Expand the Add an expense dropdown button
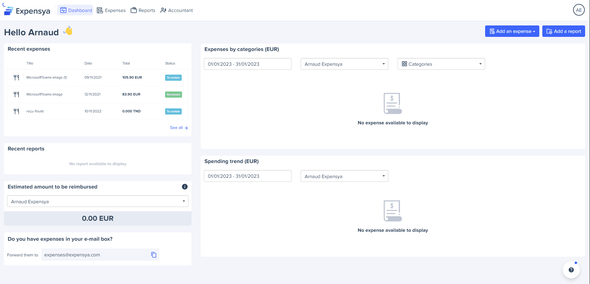Screen dimensions: 590x284 coord(512,31)
